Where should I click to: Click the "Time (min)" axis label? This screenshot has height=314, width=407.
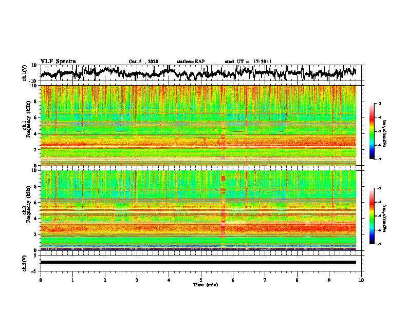[206, 285]
